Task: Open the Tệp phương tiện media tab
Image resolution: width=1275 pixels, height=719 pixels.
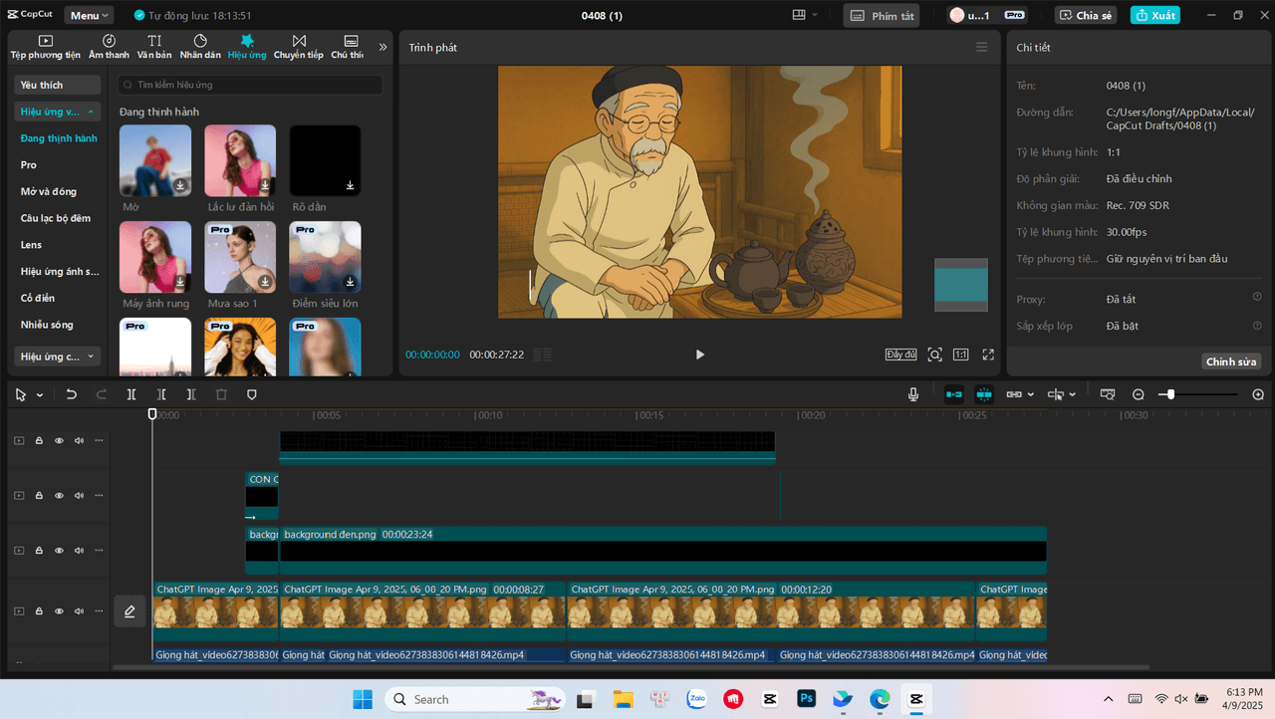Action: coord(46,47)
